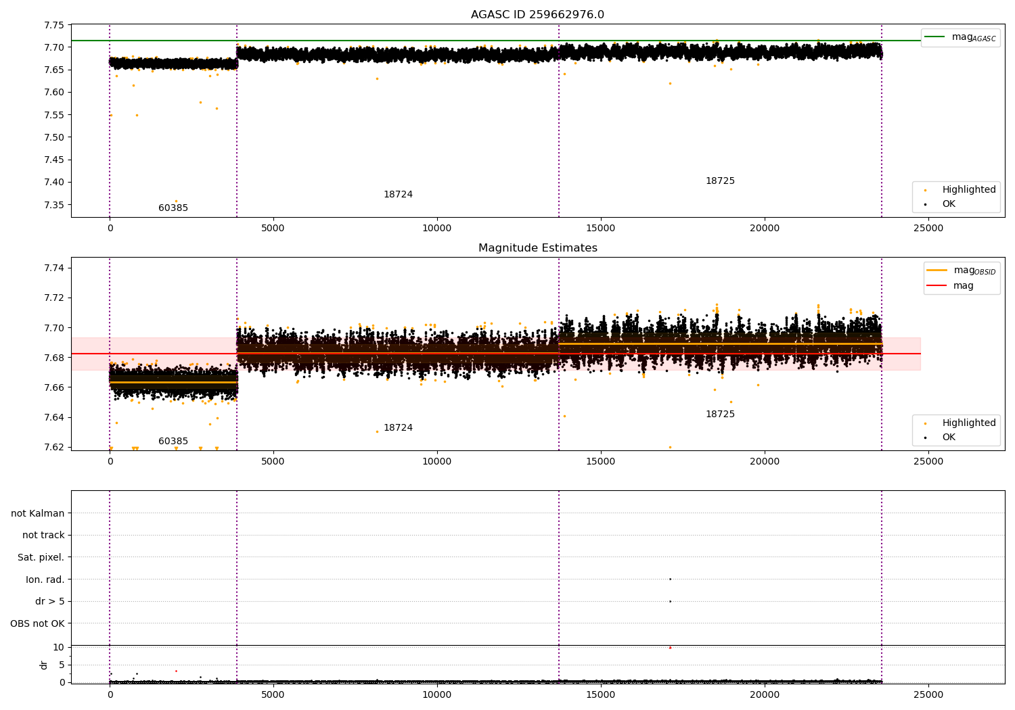Click the 10 tick on the dr axis
Viewport: 1015px width, 710px height.
click(59, 648)
